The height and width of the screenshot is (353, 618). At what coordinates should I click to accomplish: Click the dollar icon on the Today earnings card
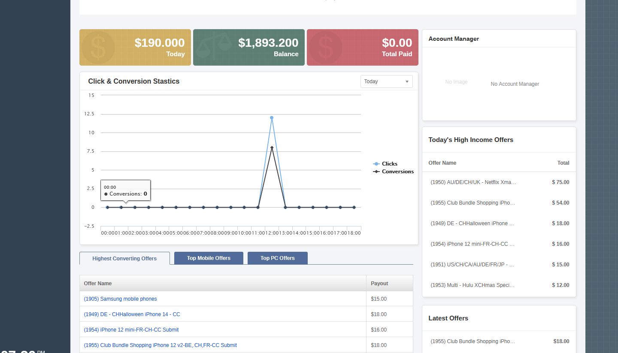98,48
